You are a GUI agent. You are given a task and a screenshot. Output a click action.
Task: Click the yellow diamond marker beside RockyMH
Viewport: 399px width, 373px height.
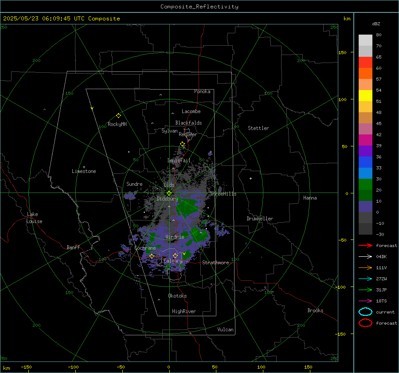click(118, 116)
